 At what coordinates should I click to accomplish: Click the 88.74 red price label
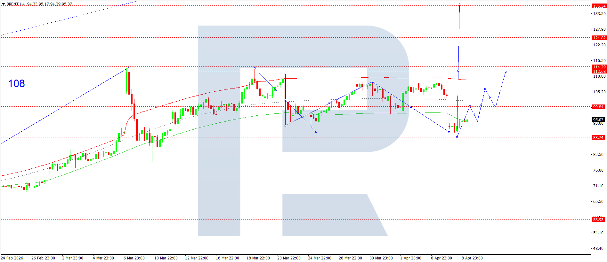(598, 138)
